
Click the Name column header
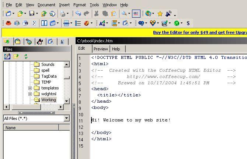pos(11,128)
